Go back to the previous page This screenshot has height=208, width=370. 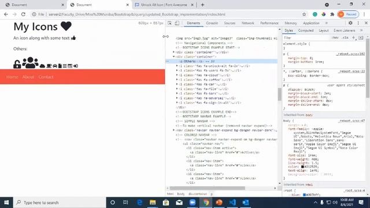6,14
